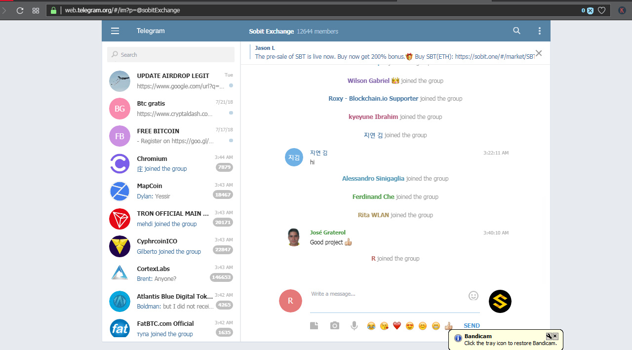Close the Bandicam notification balloon

pyautogui.click(x=555, y=336)
